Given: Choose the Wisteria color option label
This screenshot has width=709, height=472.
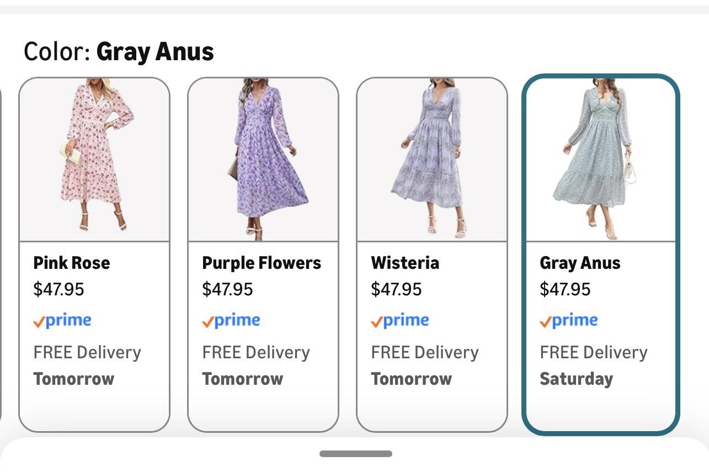Looking at the screenshot, I should 405,263.
